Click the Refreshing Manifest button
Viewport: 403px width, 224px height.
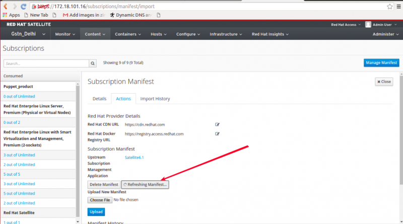click(x=145, y=184)
